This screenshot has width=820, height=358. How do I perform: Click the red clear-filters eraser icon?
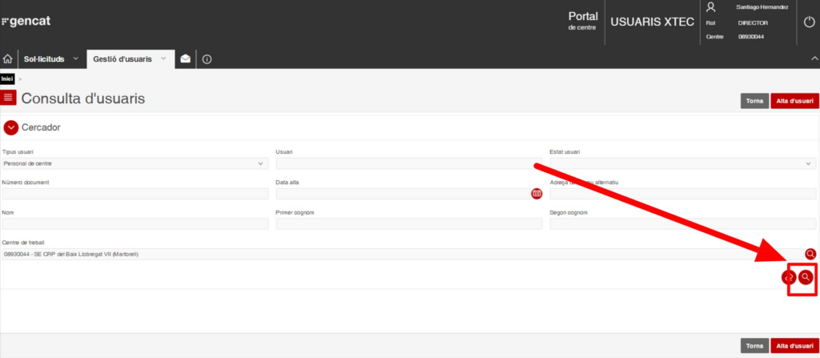(789, 277)
